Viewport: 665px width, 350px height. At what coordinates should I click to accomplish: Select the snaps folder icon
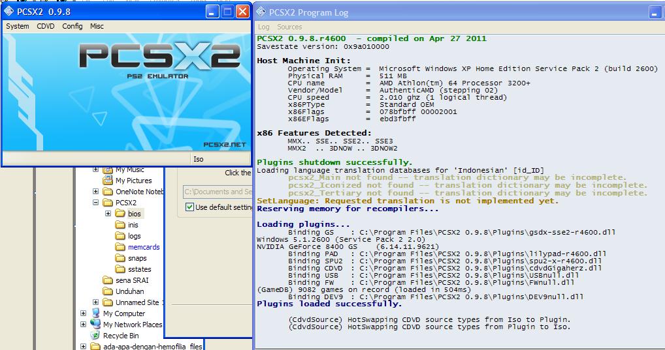click(120, 257)
